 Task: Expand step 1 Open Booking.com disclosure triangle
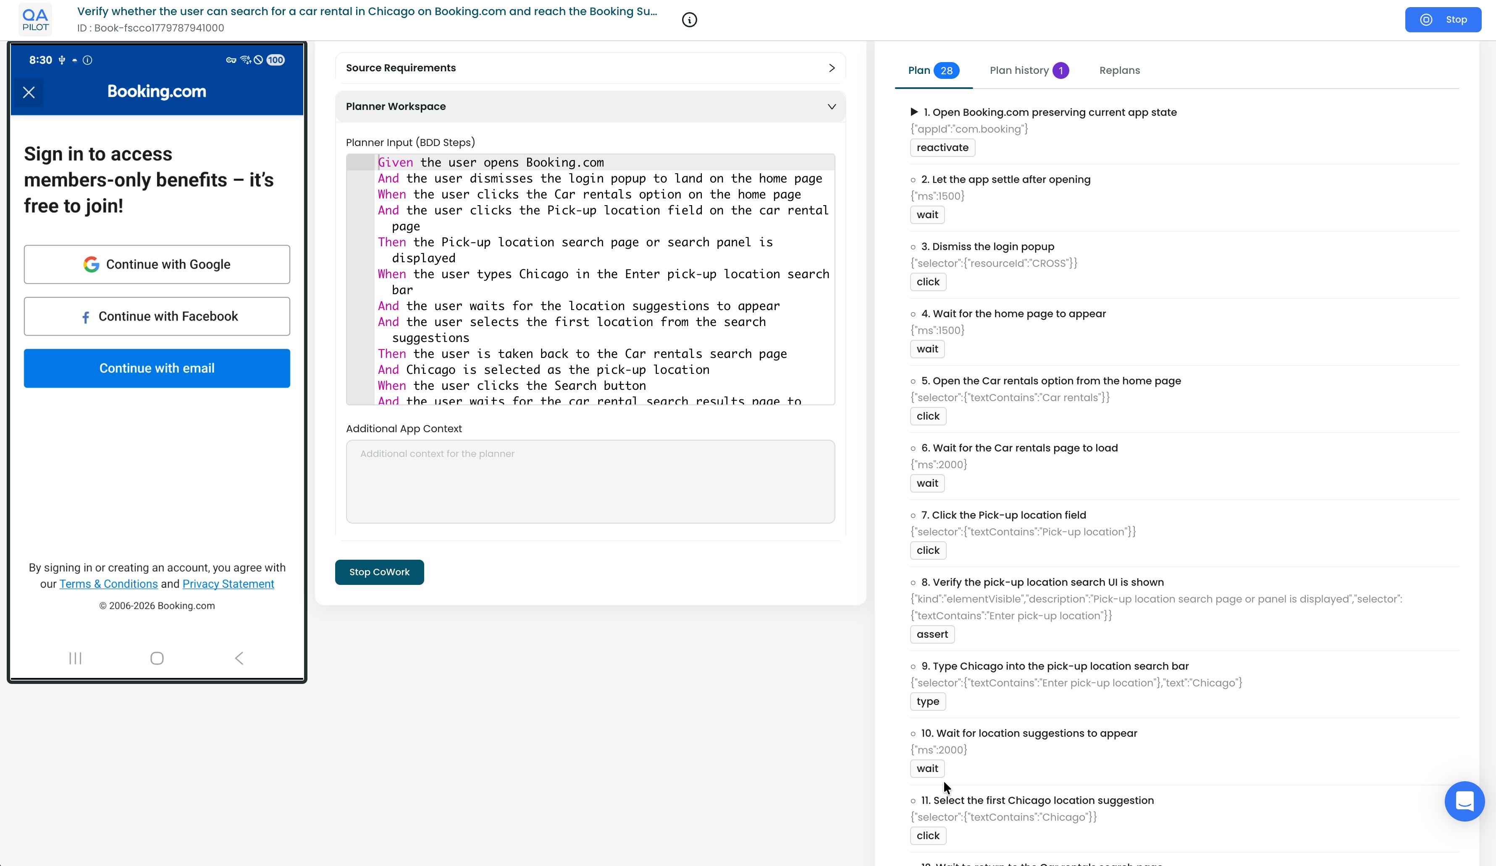click(x=914, y=112)
